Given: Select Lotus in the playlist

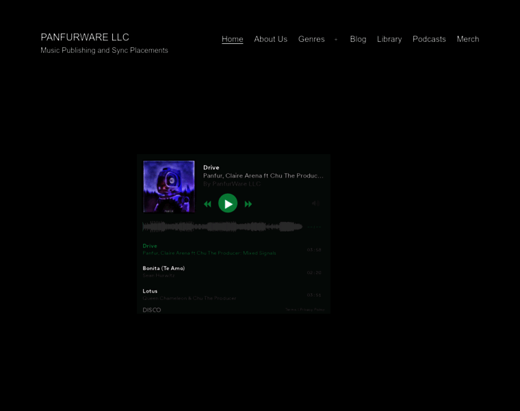Looking at the screenshot, I should click(x=232, y=295).
